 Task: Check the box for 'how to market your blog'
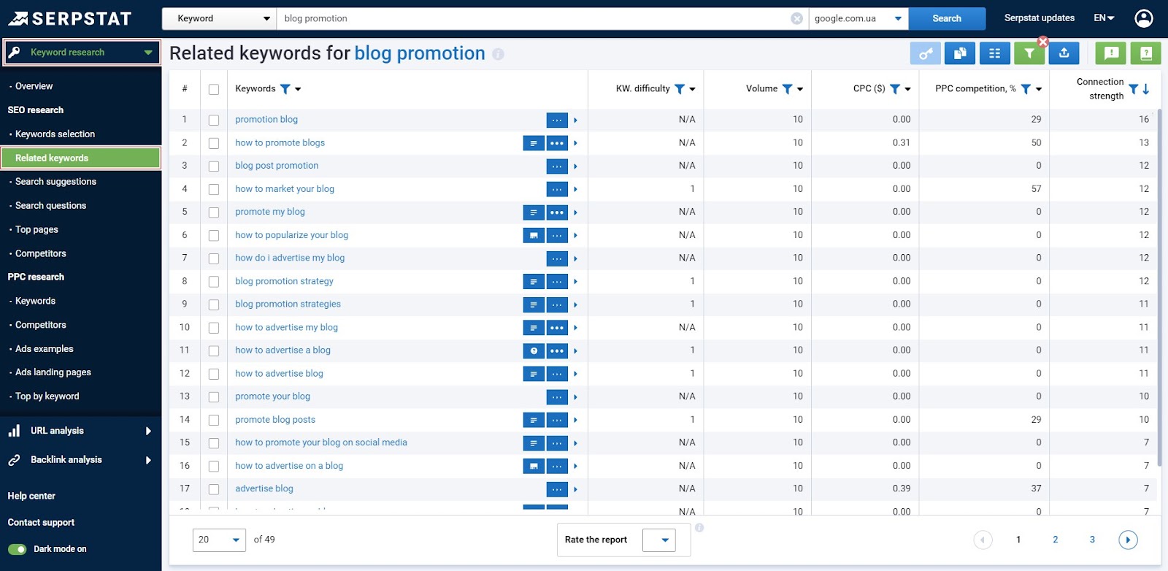click(214, 189)
